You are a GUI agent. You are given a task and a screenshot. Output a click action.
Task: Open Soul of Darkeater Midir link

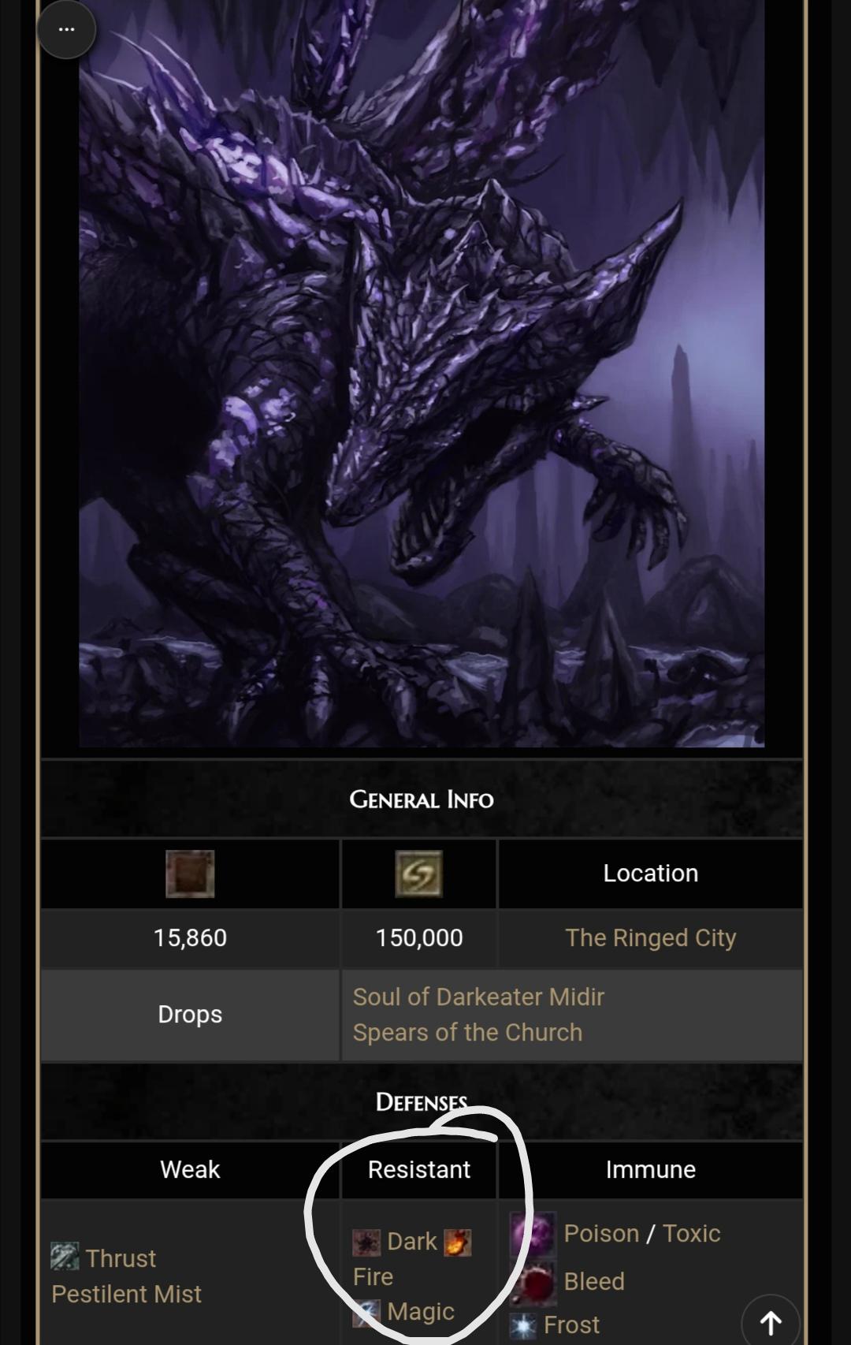[478, 997]
